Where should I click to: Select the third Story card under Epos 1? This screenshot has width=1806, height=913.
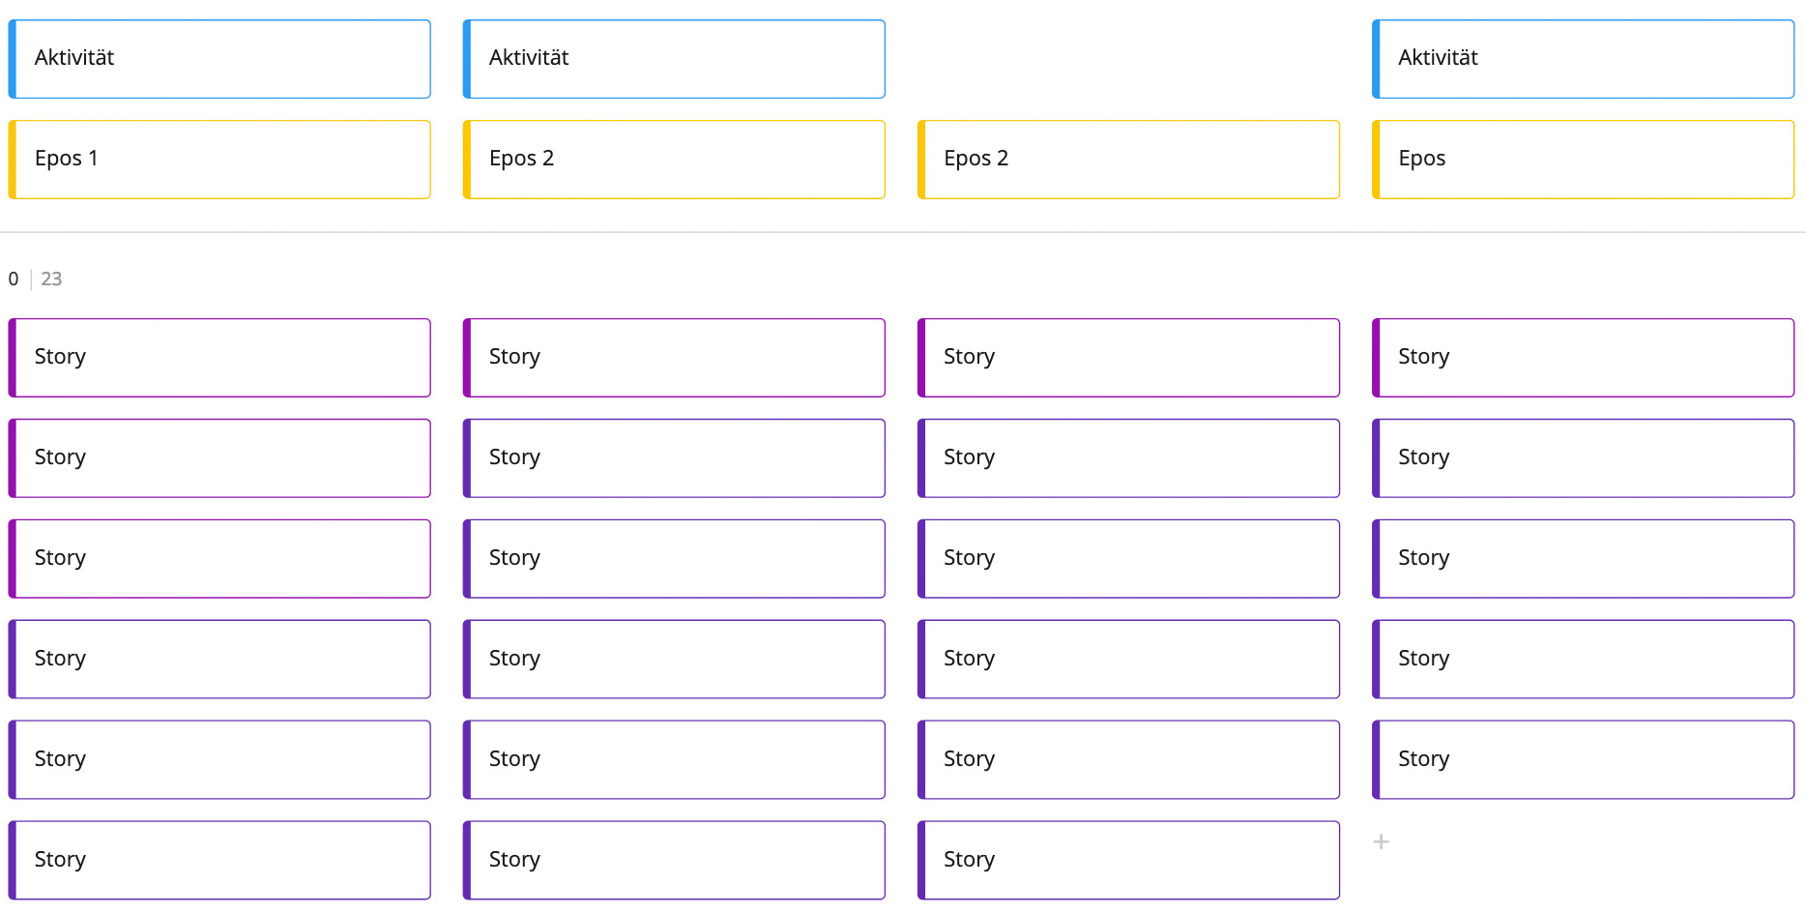coord(219,558)
